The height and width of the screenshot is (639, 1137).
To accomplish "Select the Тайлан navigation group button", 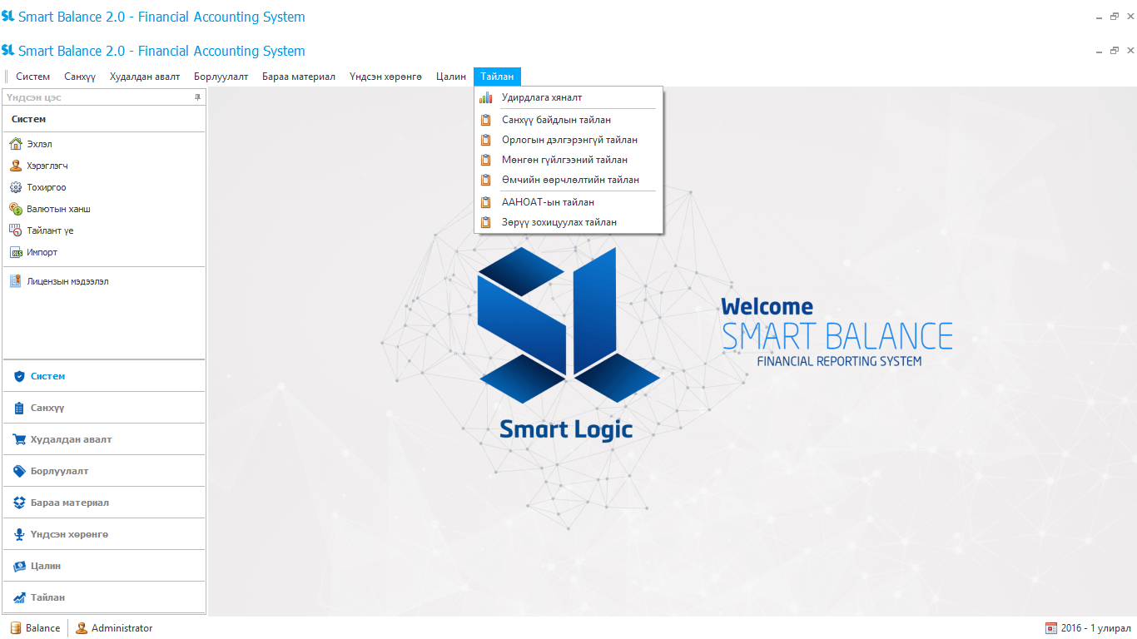I will click(104, 597).
